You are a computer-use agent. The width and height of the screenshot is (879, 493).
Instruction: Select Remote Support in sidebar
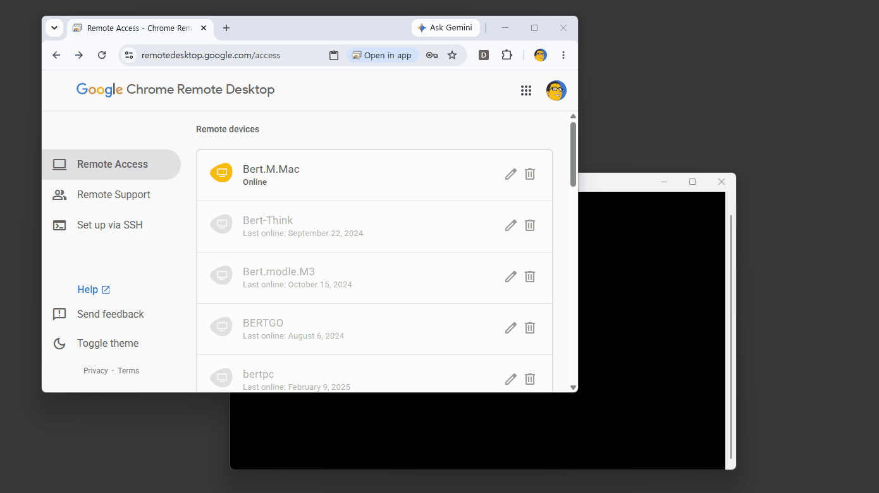pyautogui.click(x=111, y=194)
